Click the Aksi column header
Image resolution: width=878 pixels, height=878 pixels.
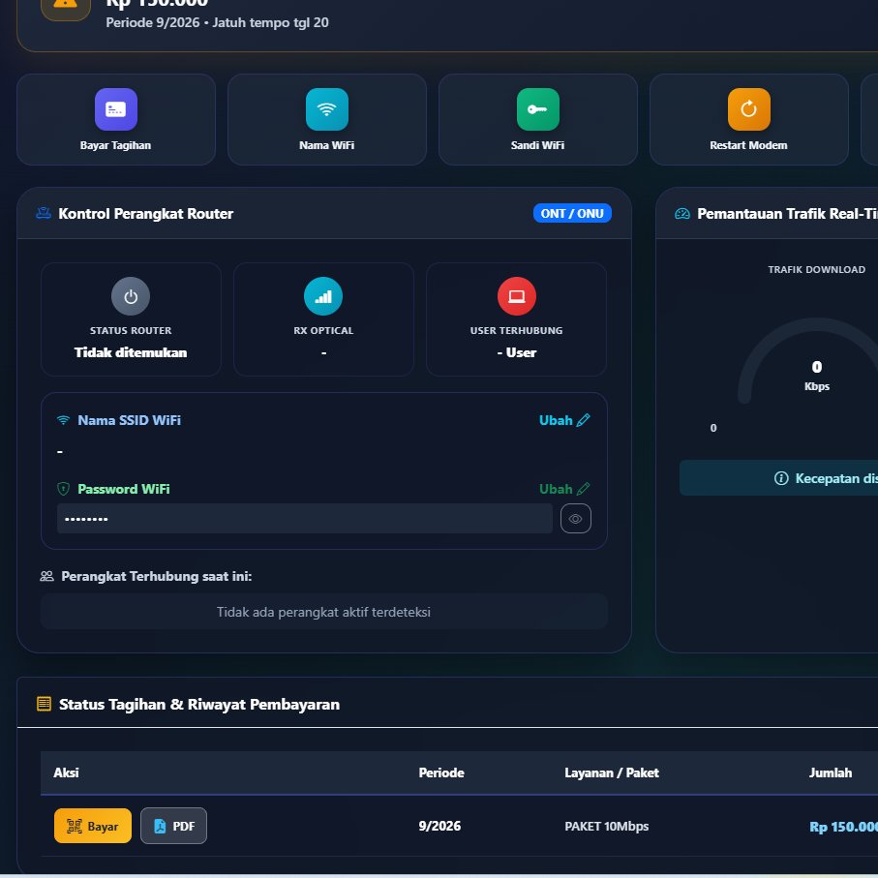pyautogui.click(x=66, y=772)
